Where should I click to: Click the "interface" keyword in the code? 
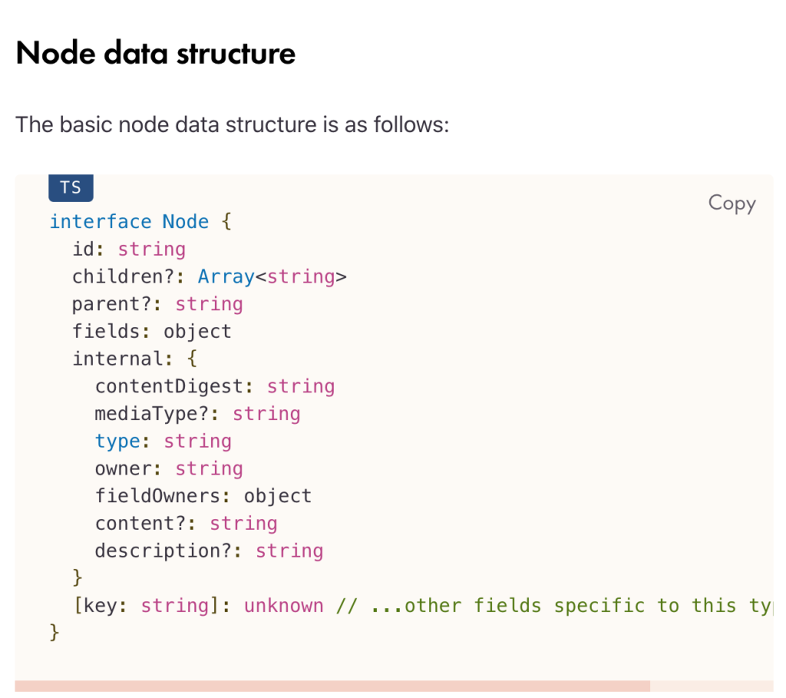[101, 222]
